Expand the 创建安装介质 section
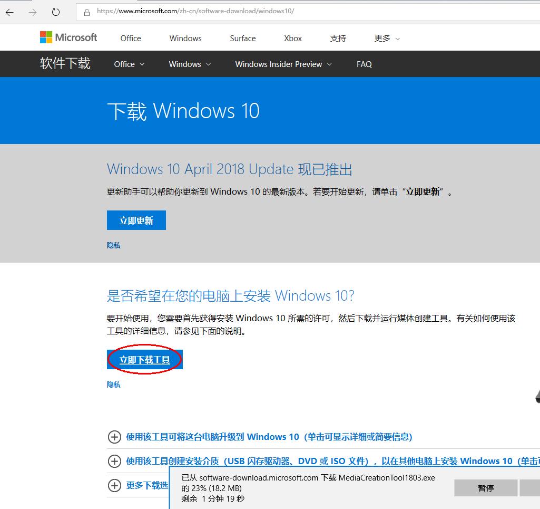540x509 pixels. [x=115, y=461]
